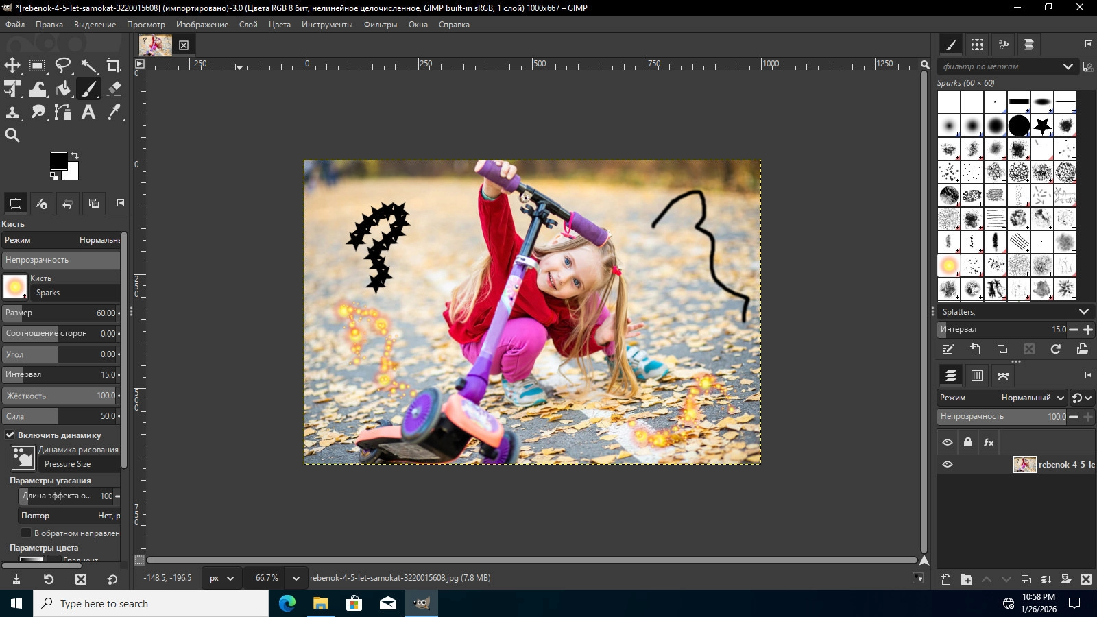Select the Zoom magnifier tool
The image size is (1097, 617).
coord(12,136)
